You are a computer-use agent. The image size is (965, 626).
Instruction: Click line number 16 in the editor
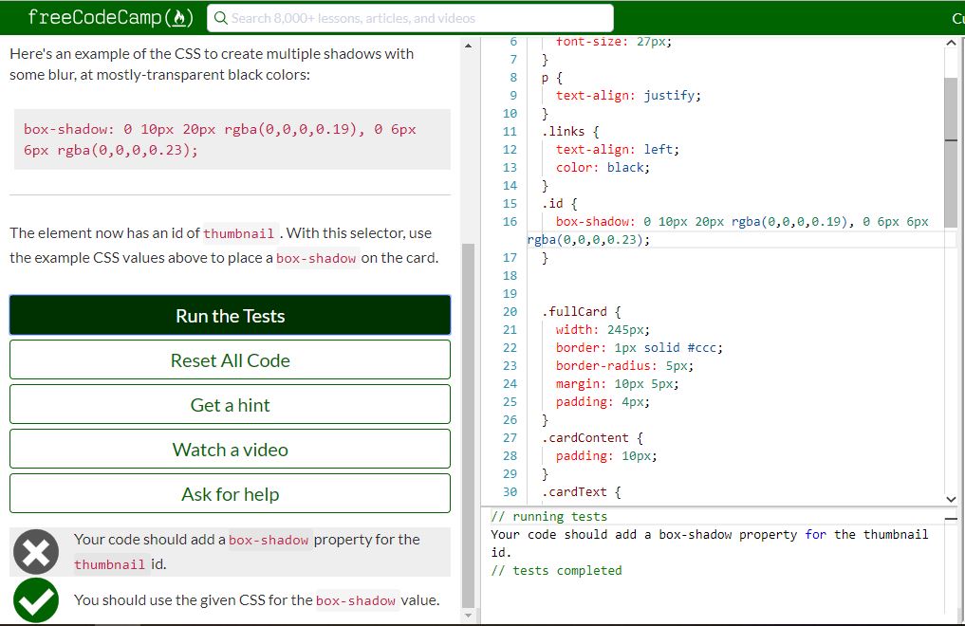[x=510, y=221]
